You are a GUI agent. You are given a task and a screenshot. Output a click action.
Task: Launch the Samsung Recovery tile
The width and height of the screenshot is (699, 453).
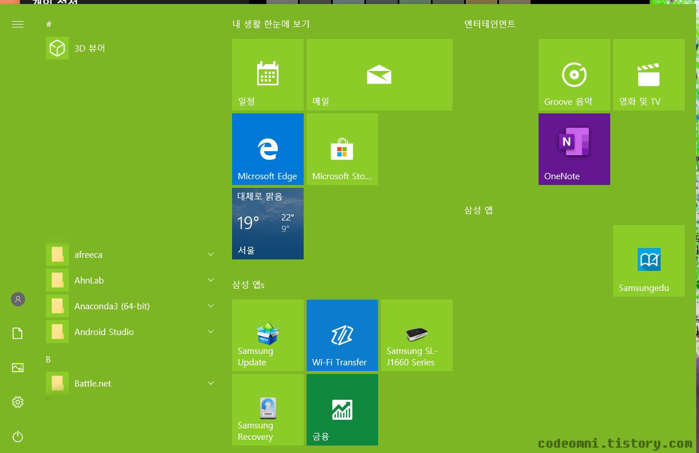[268, 409]
